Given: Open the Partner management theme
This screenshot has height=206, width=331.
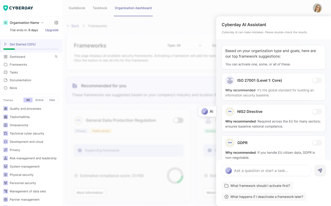Looking at the screenshot, I should 25,200.
